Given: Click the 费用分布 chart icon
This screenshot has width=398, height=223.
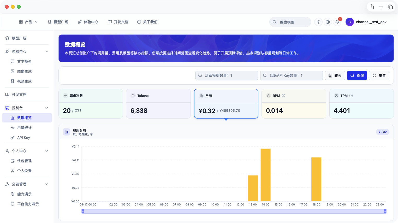Looking at the screenshot, I should [66, 132].
